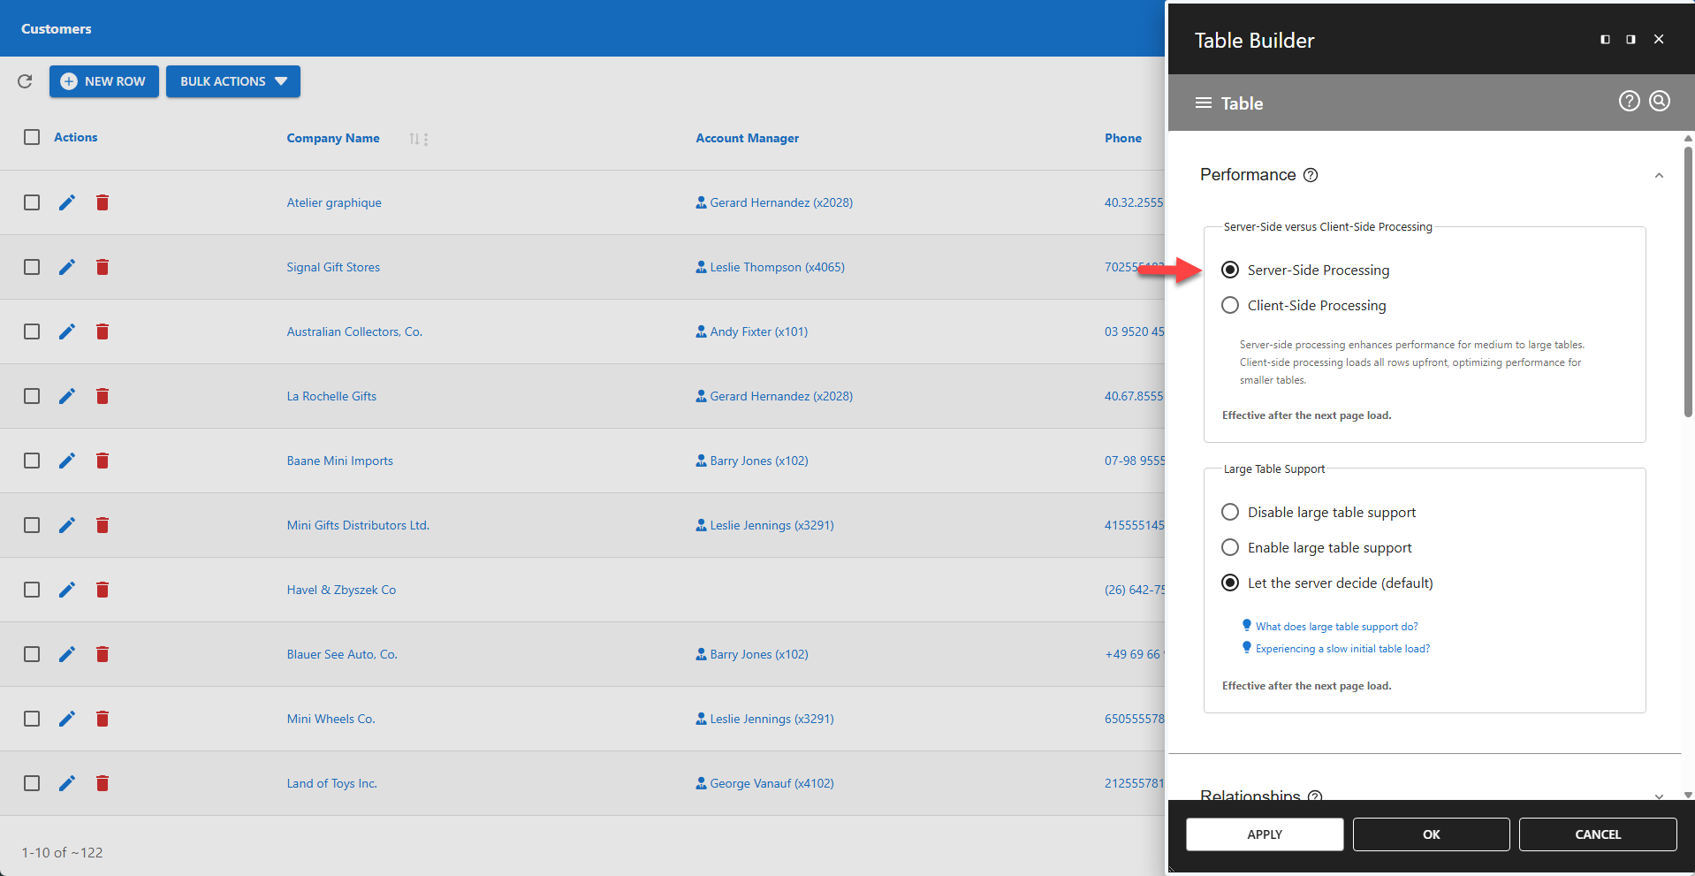Check the select-all checkbox in the header
Screen dimensions: 1695x876
[32, 137]
